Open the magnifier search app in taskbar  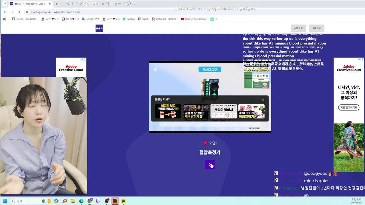[x=65, y=201]
